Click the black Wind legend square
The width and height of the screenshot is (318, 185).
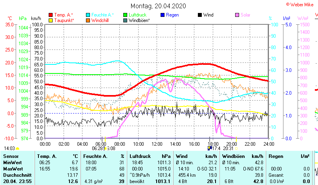[200, 15]
